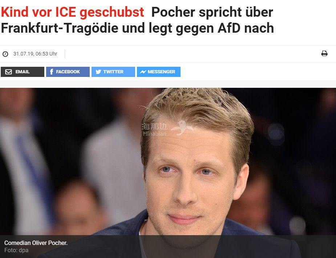Click the headline text Pocher spricht über

coord(212,12)
